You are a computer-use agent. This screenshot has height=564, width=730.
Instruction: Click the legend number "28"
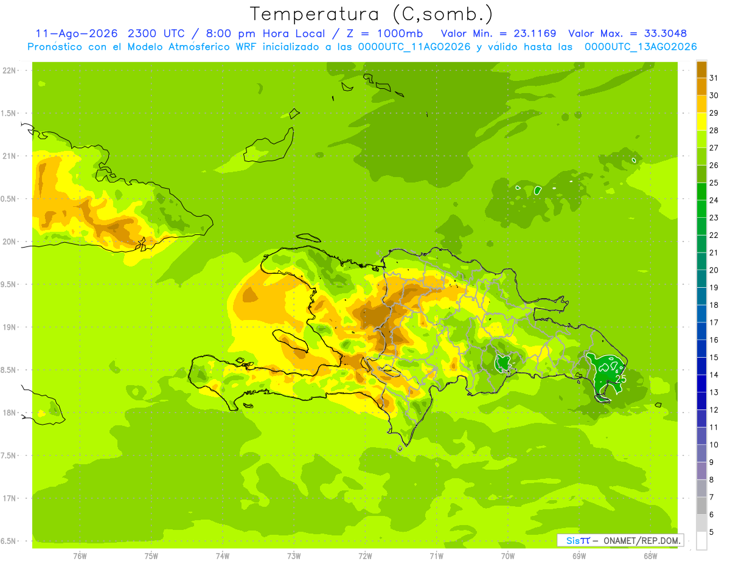714,130
